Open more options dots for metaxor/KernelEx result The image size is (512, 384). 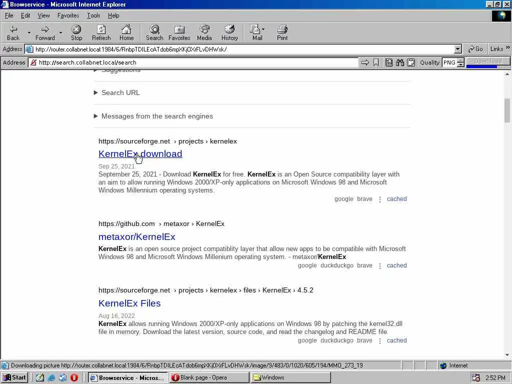[x=380, y=266]
